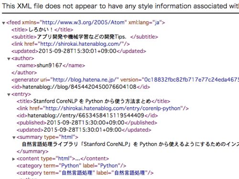The height and width of the screenshot is (179, 239).
Task: Select the category term Python line
Action: pos(71,166)
